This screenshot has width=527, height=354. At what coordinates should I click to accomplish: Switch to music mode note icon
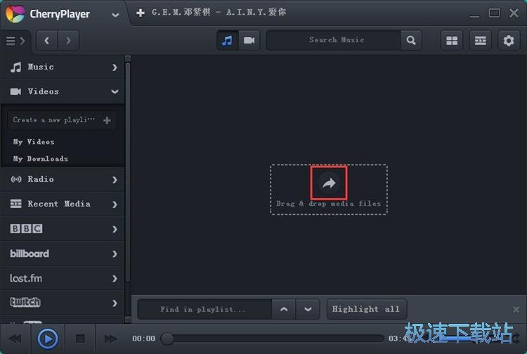click(x=228, y=41)
